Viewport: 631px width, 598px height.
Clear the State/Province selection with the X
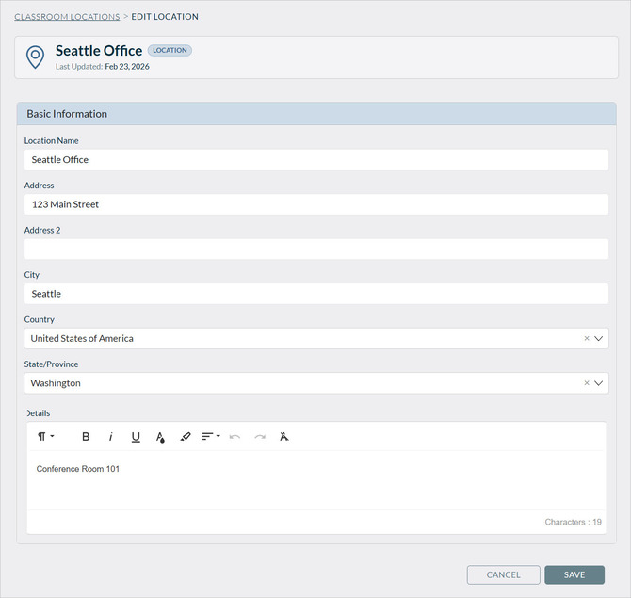pos(587,383)
